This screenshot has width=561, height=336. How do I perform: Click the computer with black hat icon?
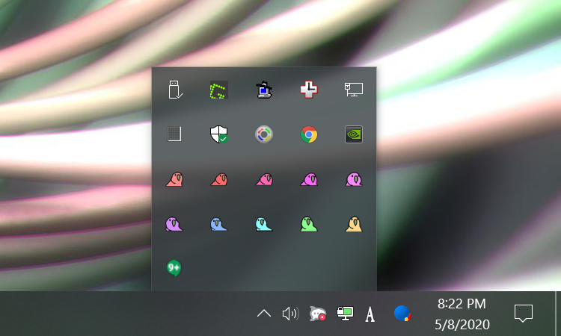point(264,90)
